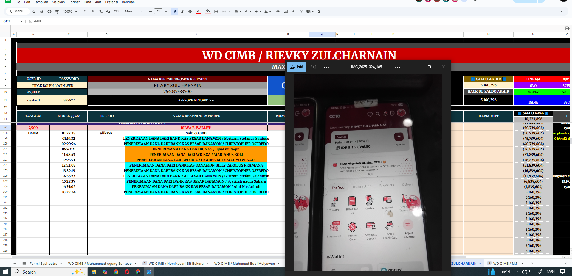Open Windows notification center

click(562, 272)
